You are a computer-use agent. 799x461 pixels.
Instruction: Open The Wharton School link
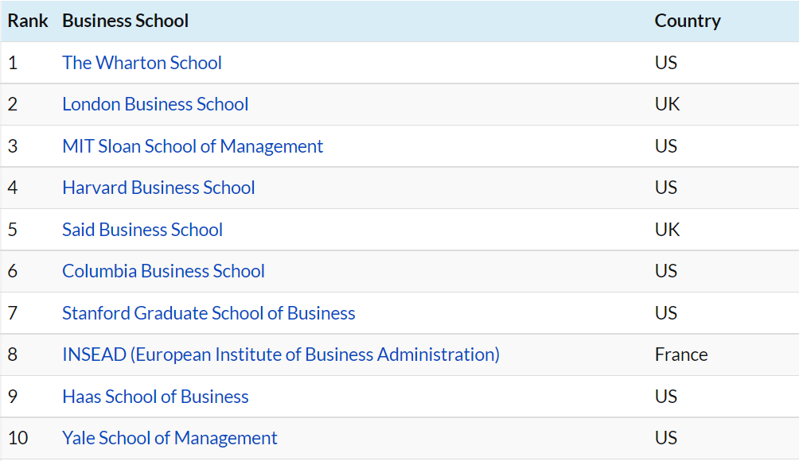142,63
